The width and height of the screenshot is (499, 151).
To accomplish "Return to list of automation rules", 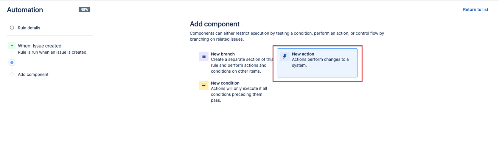I will pos(475,9).
